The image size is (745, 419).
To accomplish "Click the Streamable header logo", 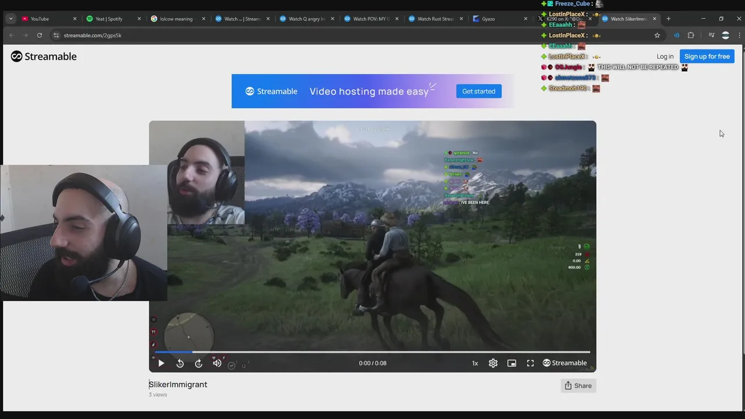I will pyautogui.click(x=44, y=56).
